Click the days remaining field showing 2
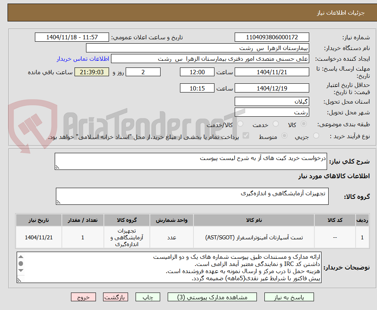The height and width of the screenshot is (310, 377). point(143,72)
